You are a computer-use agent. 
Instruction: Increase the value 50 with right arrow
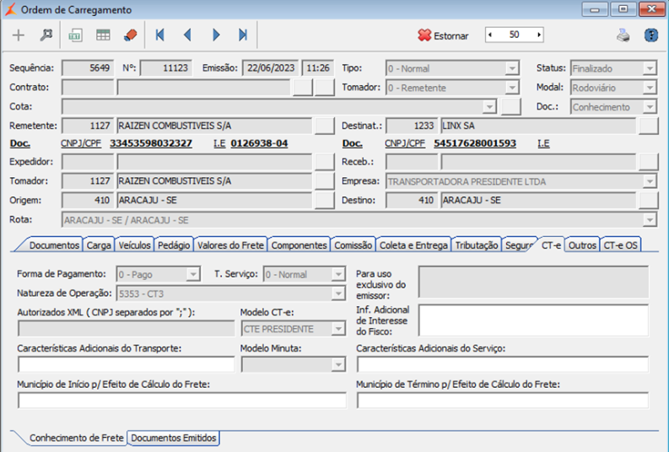pyautogui.click(x=539, y=35)
